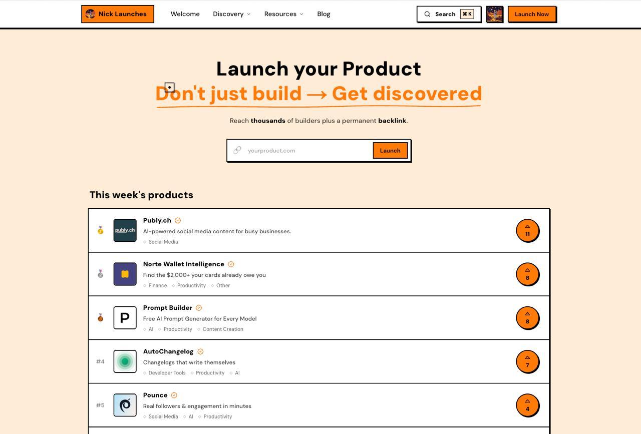The height and width of the screenshot is (434, 641).
Task: Select AI tag under Prompt Builder
Action: point(148,329)
